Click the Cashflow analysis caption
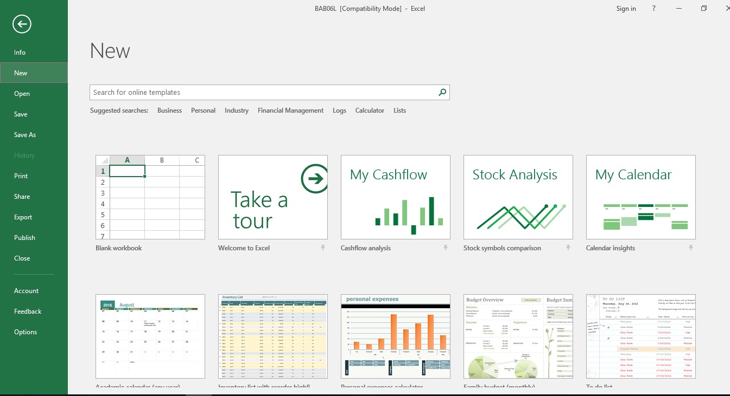This screenshot has width=730, height=396. [x=366, y=248]
